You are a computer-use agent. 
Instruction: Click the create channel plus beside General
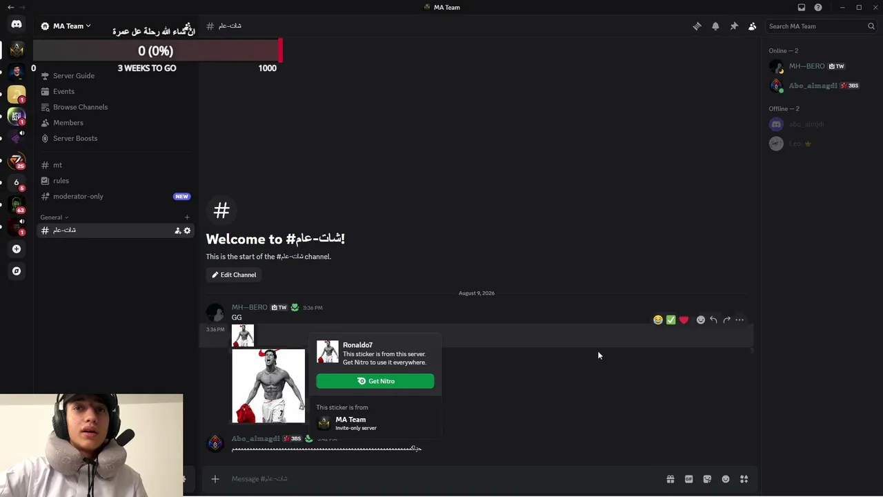click(187, 217)
